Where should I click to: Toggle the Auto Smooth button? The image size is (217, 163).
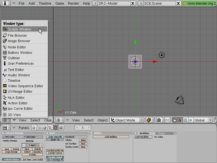tap(55, 137)
